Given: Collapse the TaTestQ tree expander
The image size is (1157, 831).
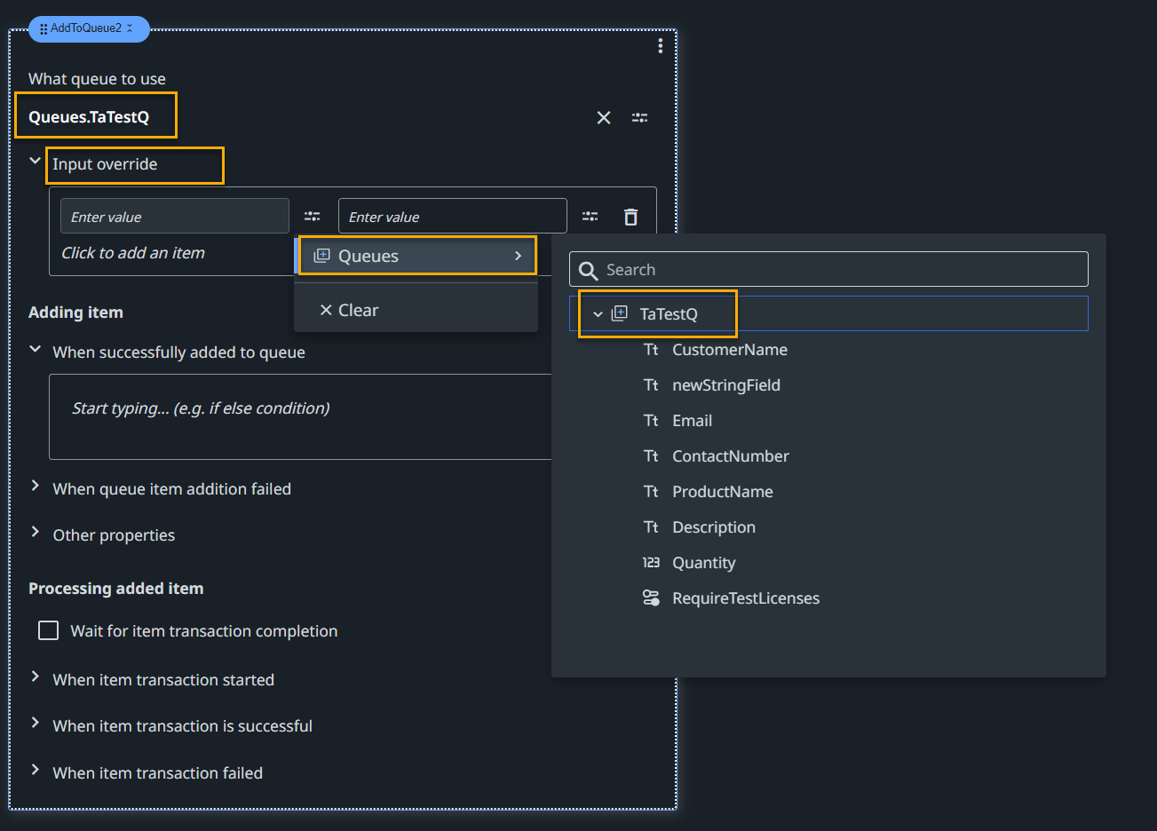Looking at the screenshot, I should 597,313.
